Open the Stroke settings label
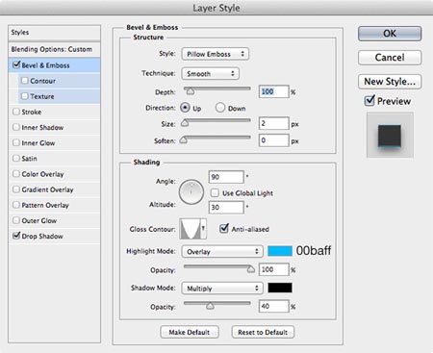 pos(32,112)
